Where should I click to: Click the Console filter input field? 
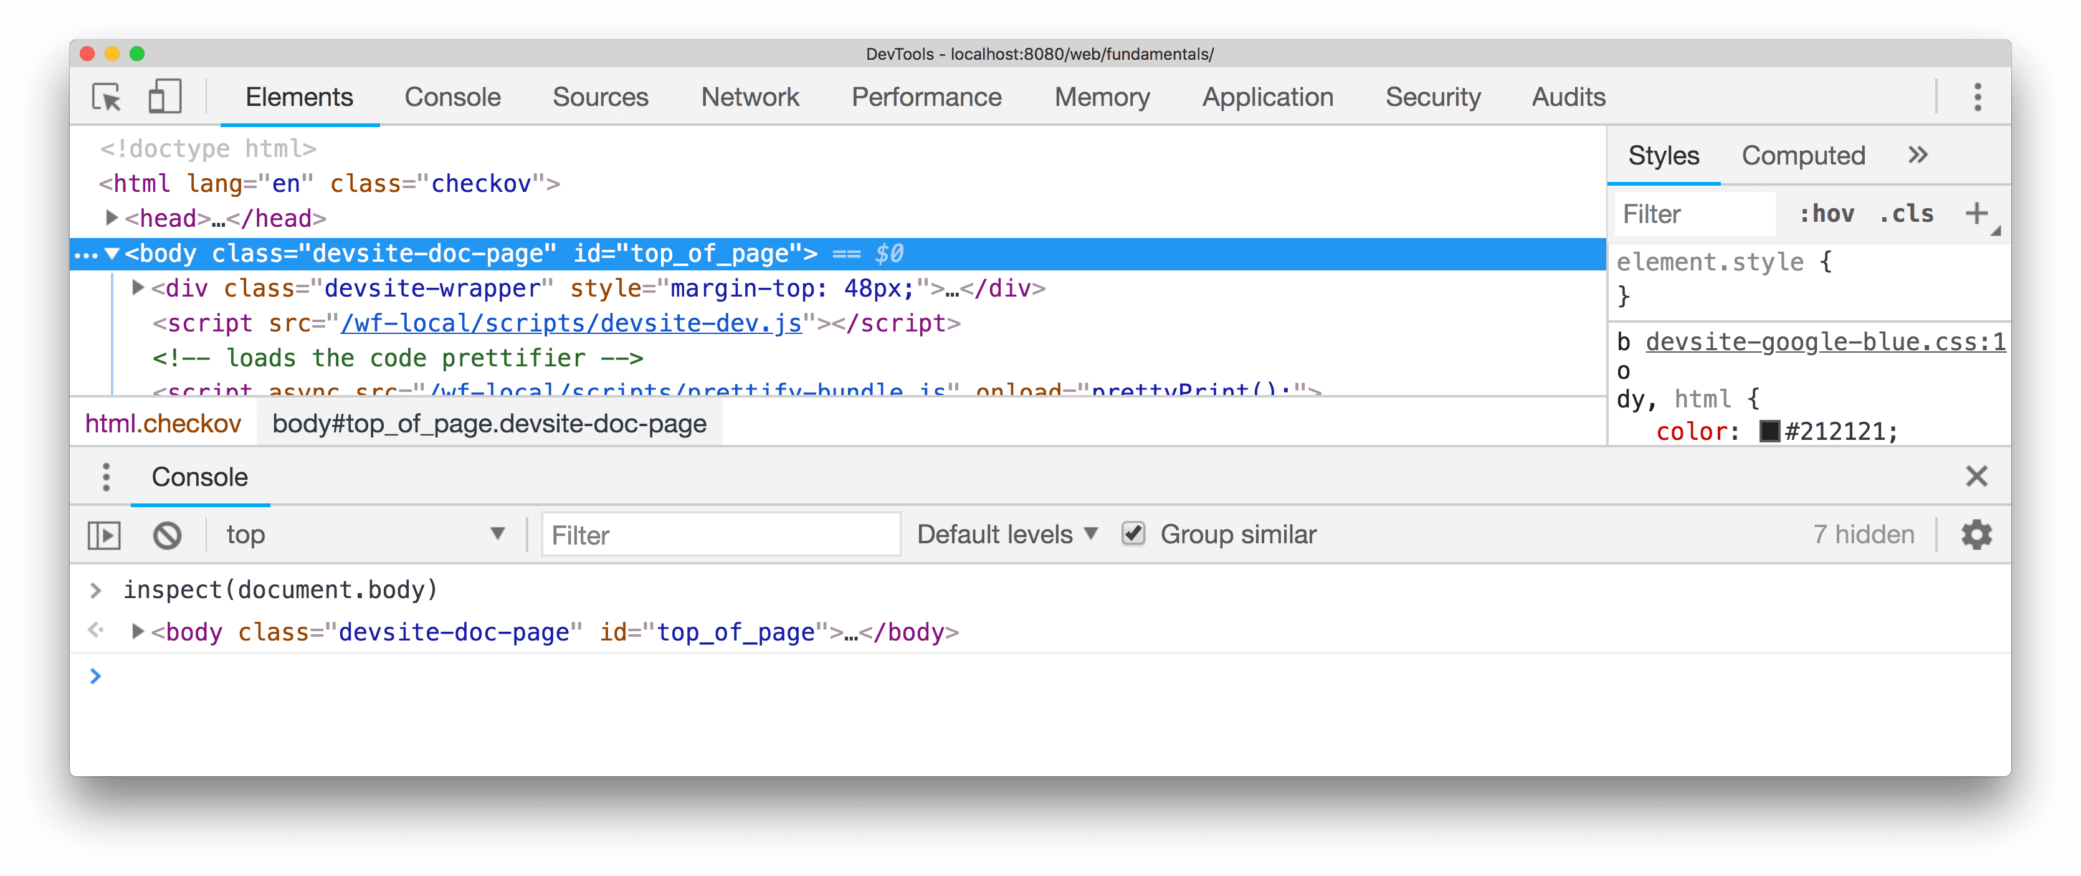[718, 532]
